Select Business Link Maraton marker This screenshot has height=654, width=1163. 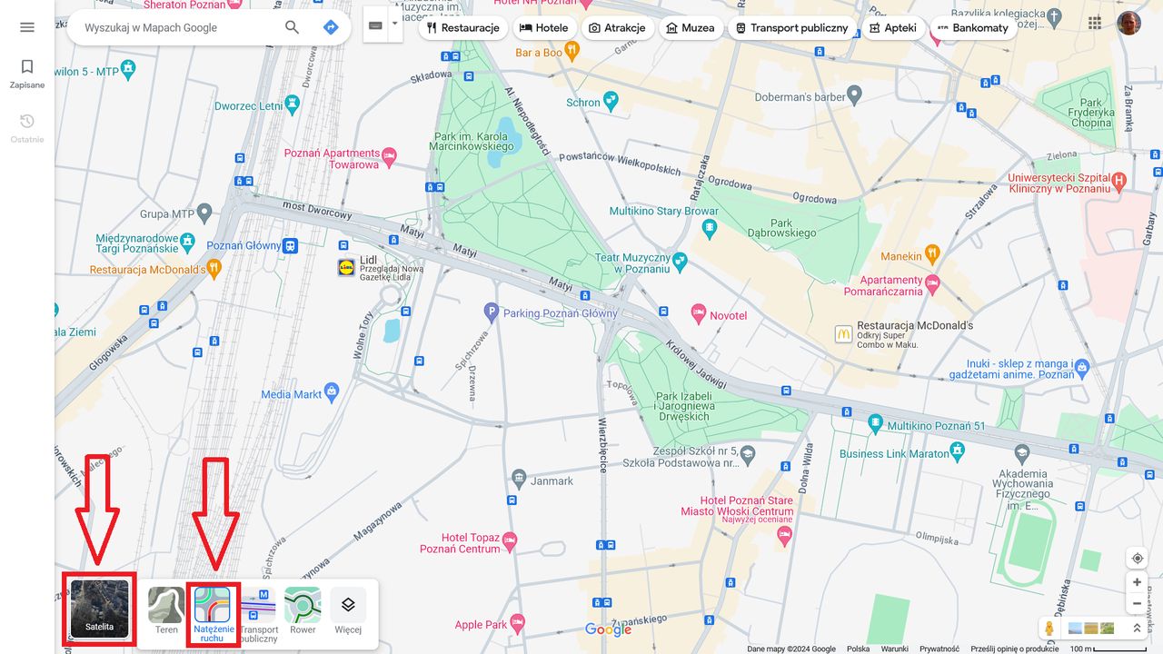[x=957, y=452]
